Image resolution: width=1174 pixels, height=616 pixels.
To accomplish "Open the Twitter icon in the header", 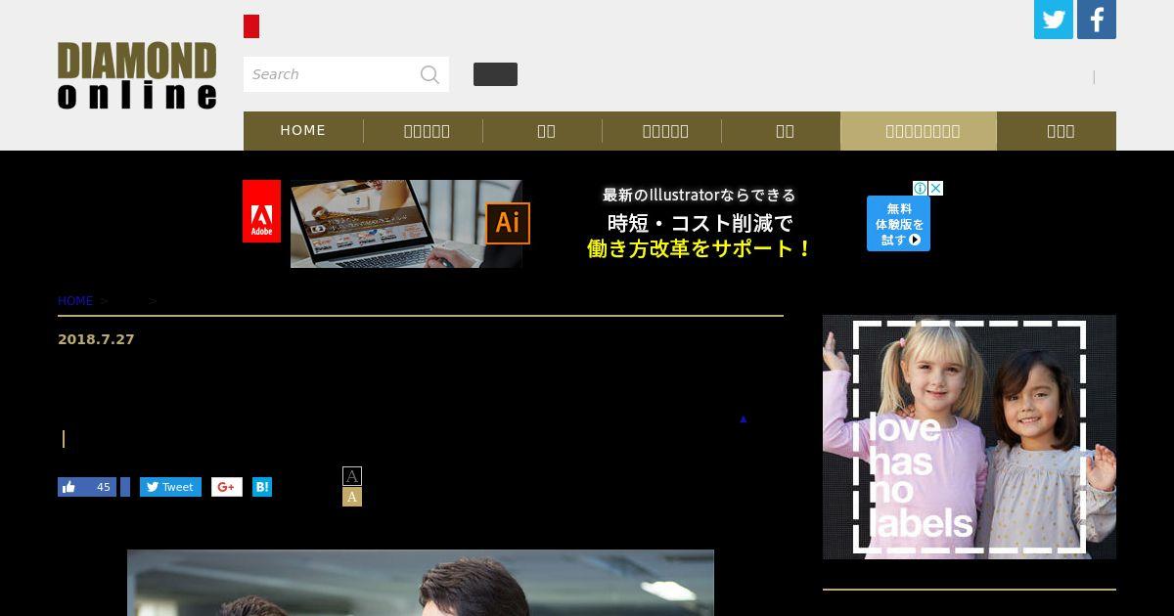I will (1054, 20).
